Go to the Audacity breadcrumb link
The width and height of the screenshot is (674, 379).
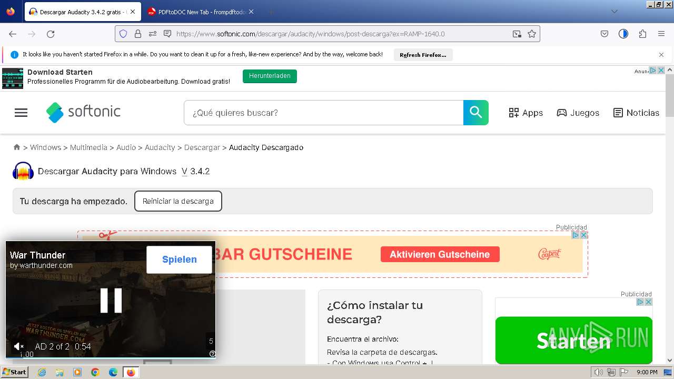(160, 147)
